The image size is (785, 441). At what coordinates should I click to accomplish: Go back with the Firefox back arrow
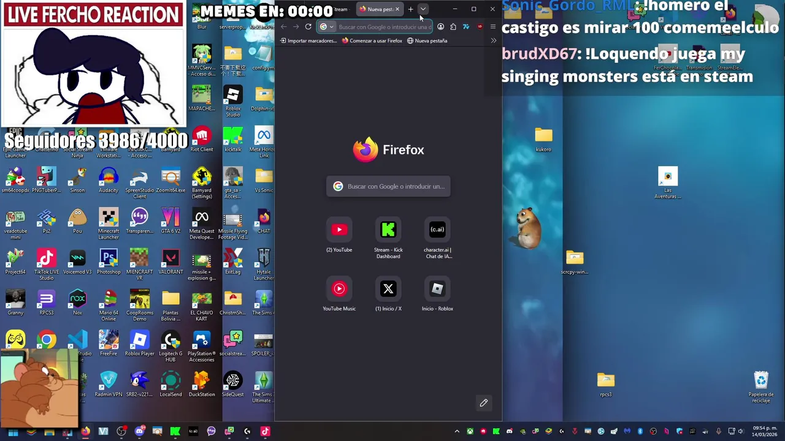coord(283,26)
